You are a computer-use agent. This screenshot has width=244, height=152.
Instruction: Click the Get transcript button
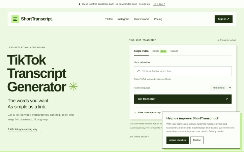[183, 99]
